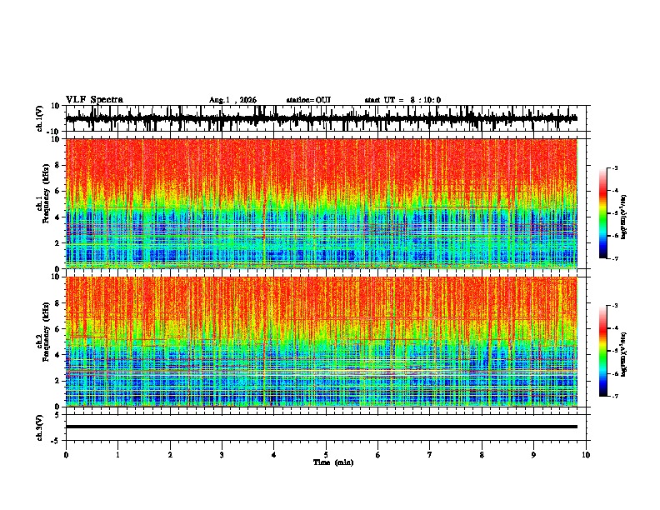Click the time axis tick label "9"
The width and height of the screenshot is (660, 510).
[x=533, y=455]
